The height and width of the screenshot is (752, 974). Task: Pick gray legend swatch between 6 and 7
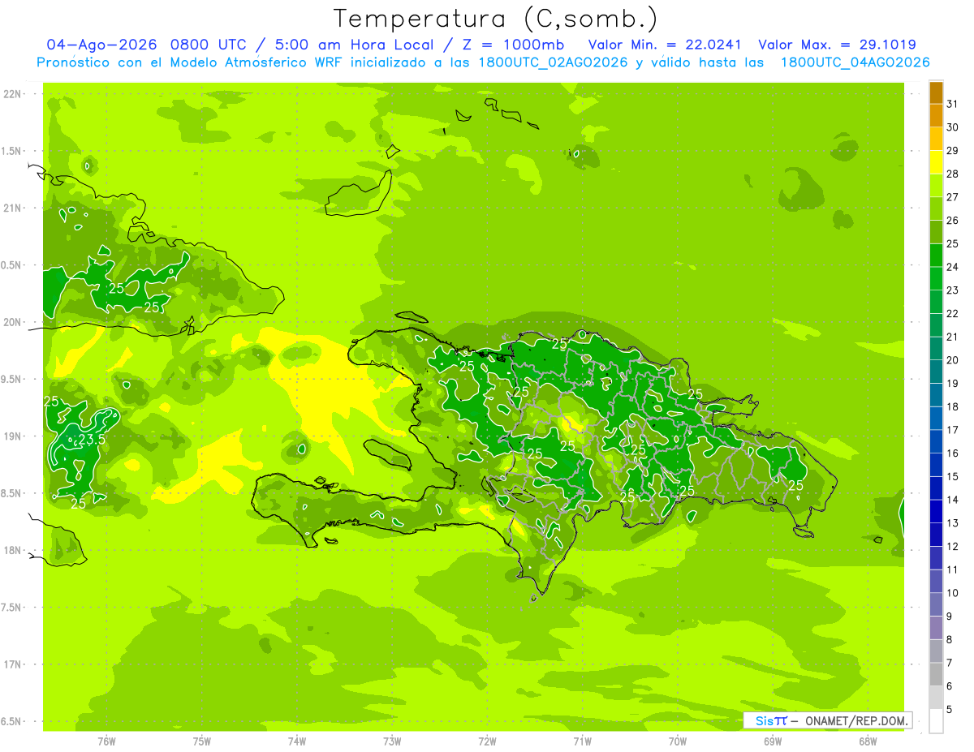point(936,675)
